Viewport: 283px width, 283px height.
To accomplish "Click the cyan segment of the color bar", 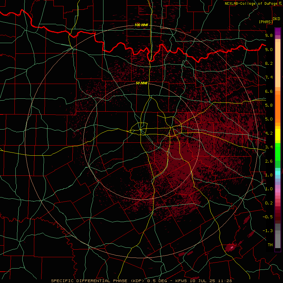I will pyautogui.click(x=278, y=173).
